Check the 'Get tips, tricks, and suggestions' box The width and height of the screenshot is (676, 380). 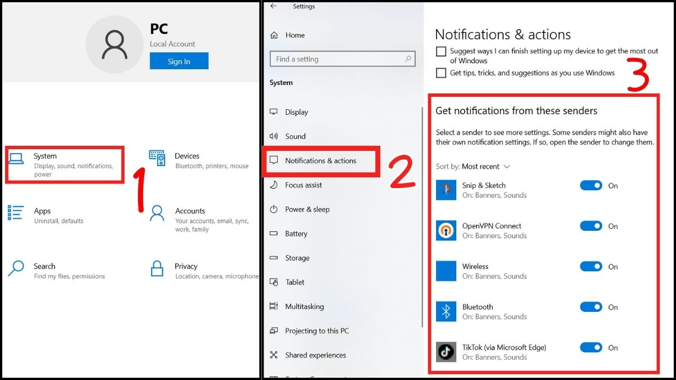coord(441,73)
